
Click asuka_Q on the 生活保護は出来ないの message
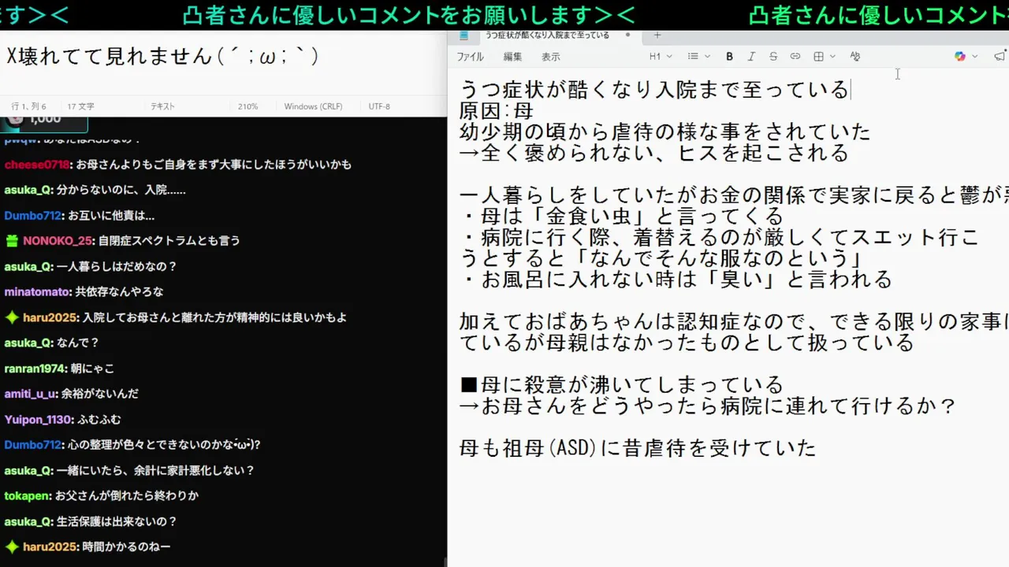click(x=28, y=521)
